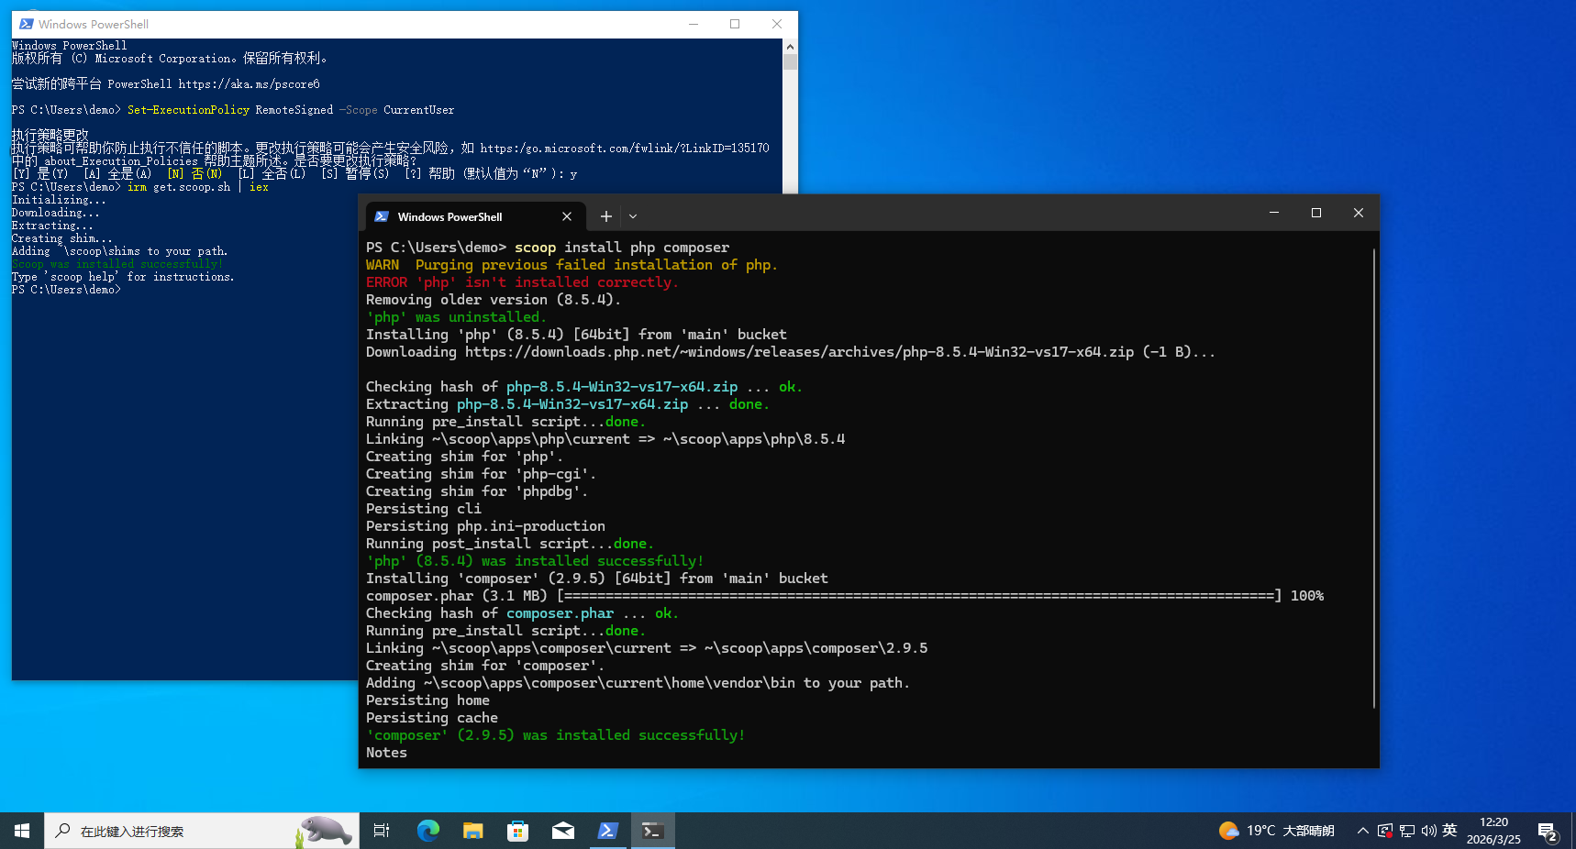
Task: Switch to the blue PowerShell taskbar icon
Action: (x=607, y=831)
